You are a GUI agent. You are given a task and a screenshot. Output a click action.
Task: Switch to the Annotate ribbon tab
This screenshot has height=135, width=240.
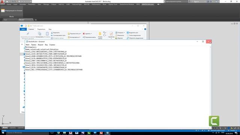(22, 4)
